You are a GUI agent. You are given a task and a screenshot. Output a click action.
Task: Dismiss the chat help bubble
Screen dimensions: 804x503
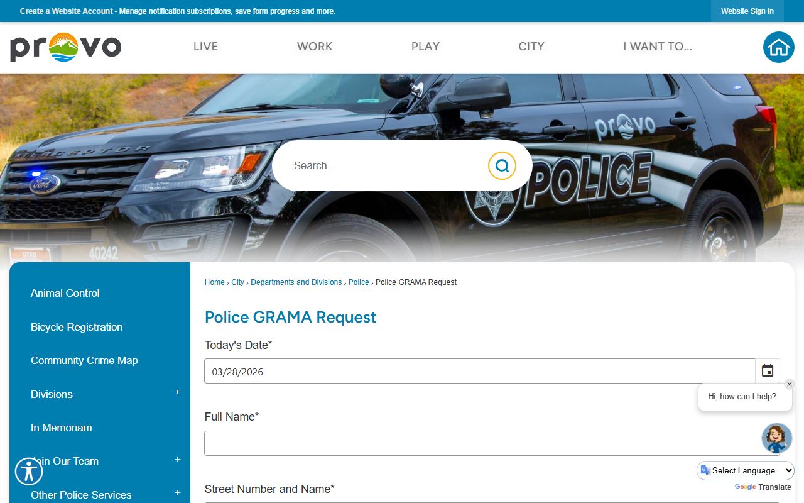coord(790,384)
